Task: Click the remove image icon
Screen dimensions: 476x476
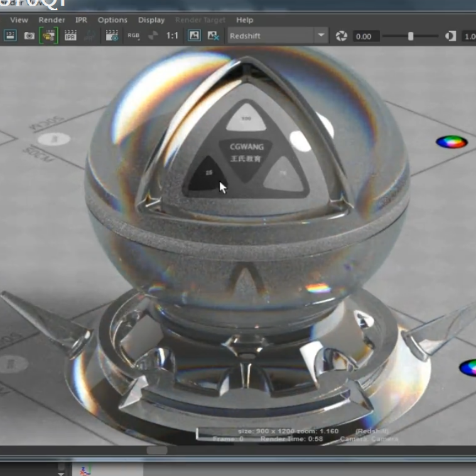Action: click(x=213, y=36)
